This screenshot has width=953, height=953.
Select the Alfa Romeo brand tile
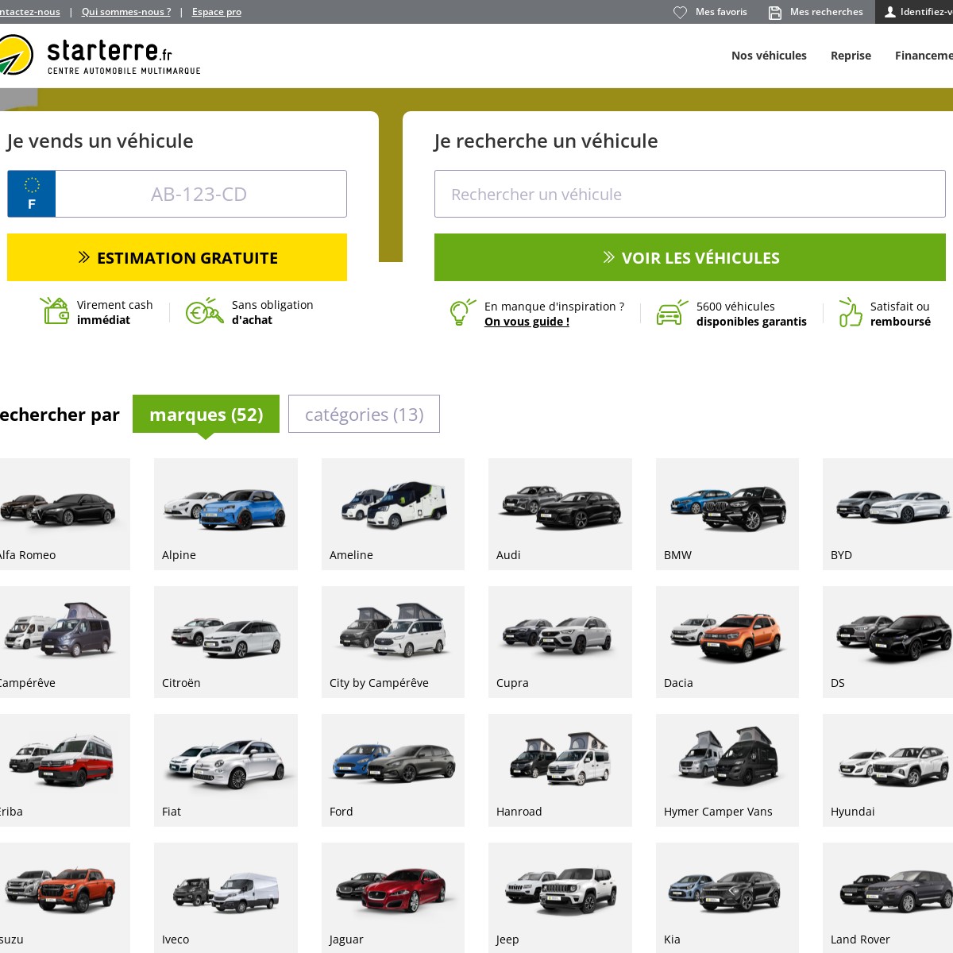coord(64,514)
